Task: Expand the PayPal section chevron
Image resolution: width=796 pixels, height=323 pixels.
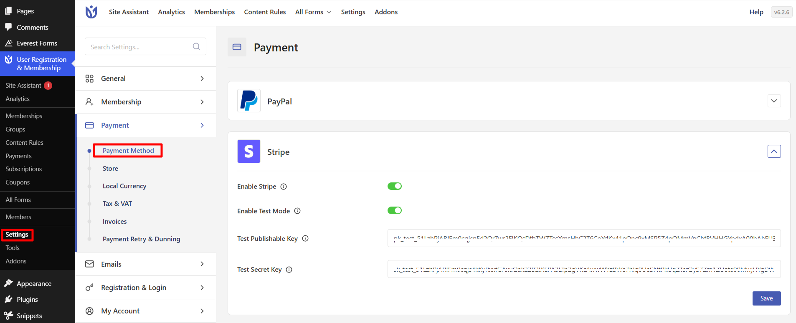Action: [774, 101]
